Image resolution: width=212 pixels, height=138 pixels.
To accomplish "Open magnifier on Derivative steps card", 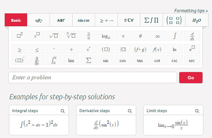I will 130,111.
